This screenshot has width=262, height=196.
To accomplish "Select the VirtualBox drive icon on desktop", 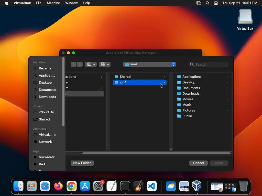I will 245,17.
